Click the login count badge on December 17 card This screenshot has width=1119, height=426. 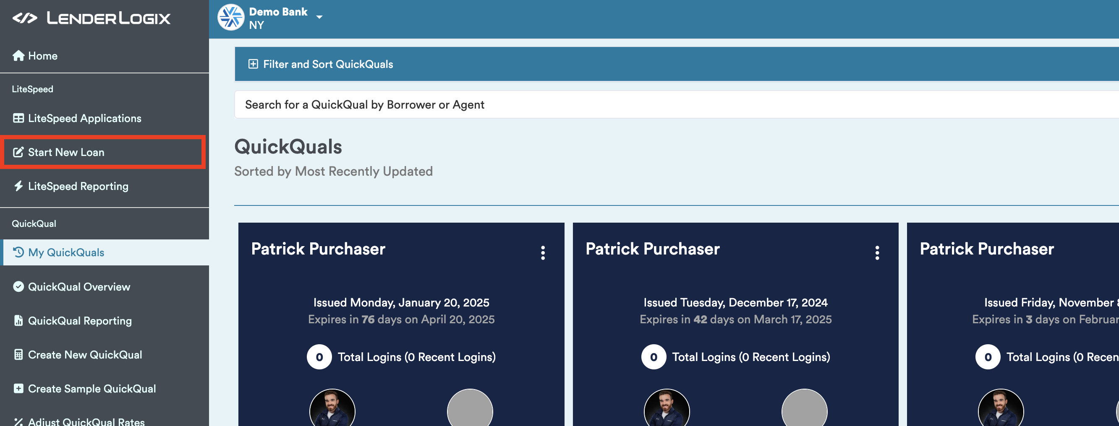coord(654,357)
